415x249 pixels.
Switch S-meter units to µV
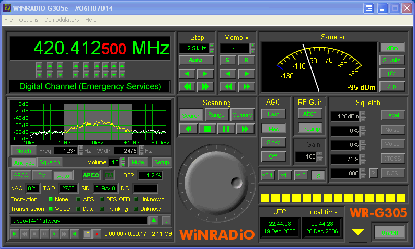tap(391, 73)
